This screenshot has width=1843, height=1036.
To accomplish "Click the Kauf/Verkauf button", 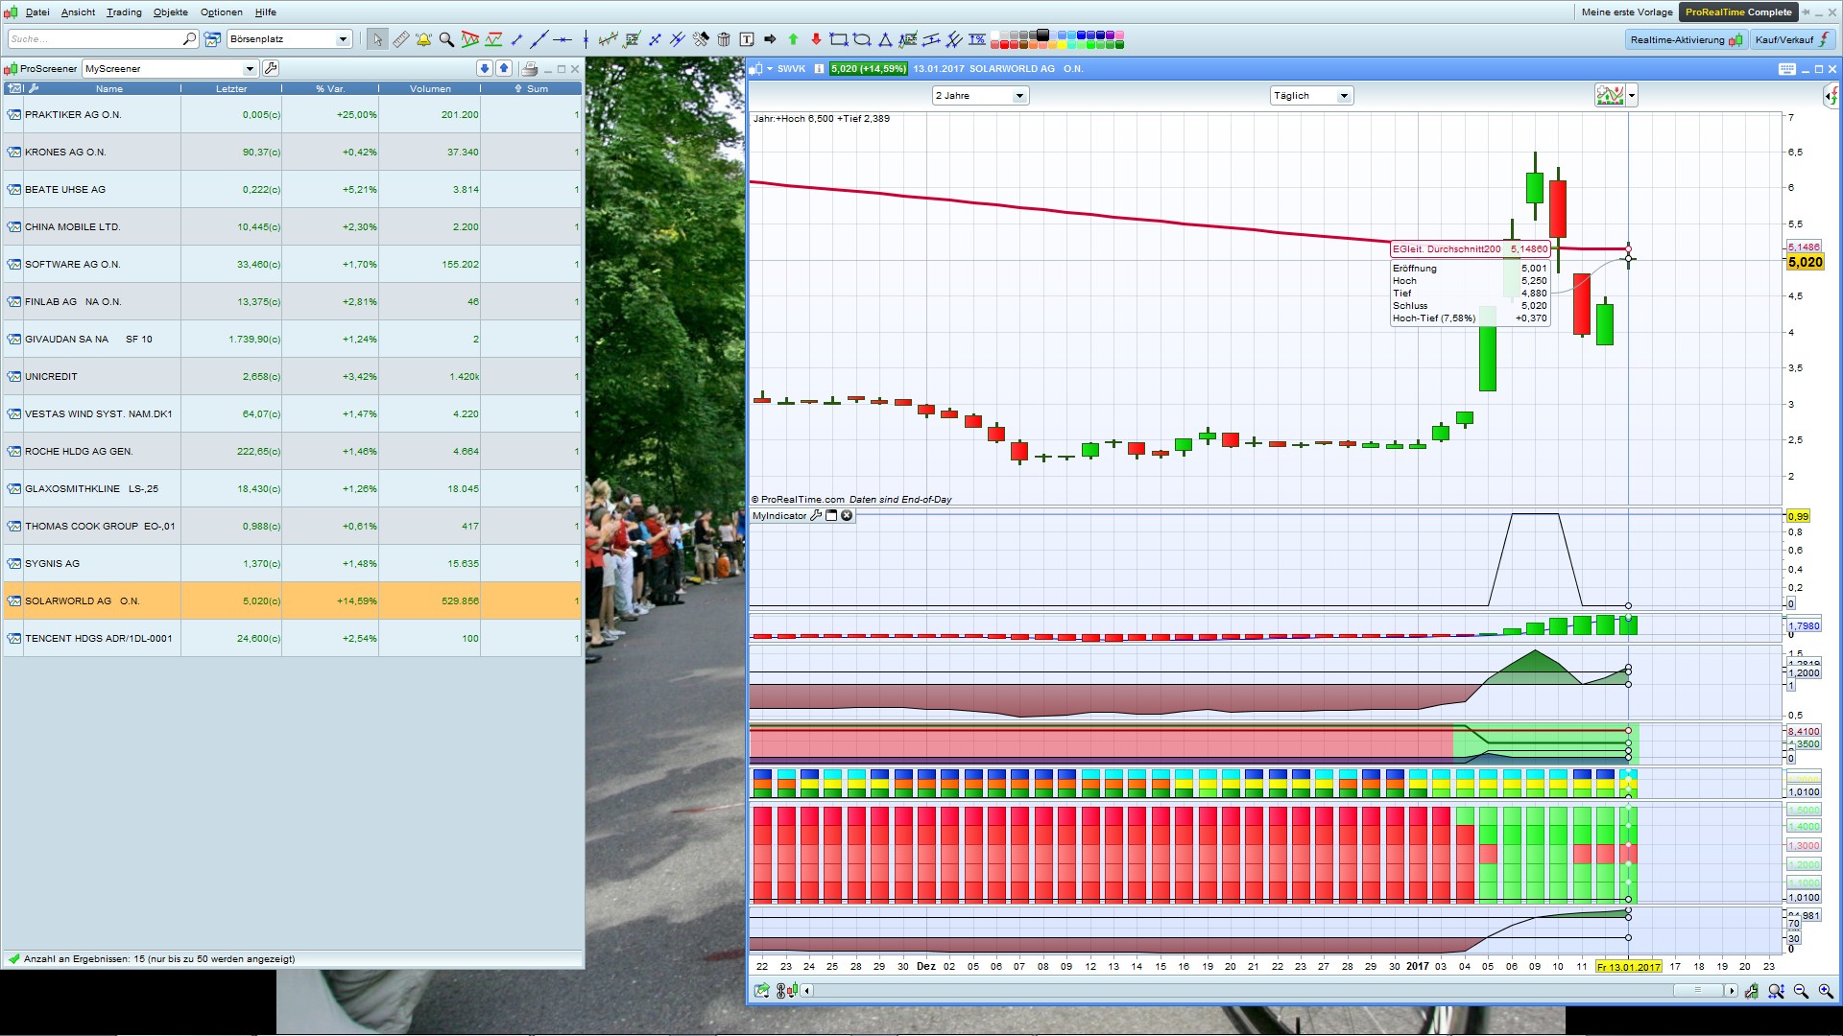I will [1793, 39].
